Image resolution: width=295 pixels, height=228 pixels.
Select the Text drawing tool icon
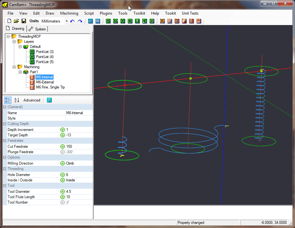coord(137,21)
